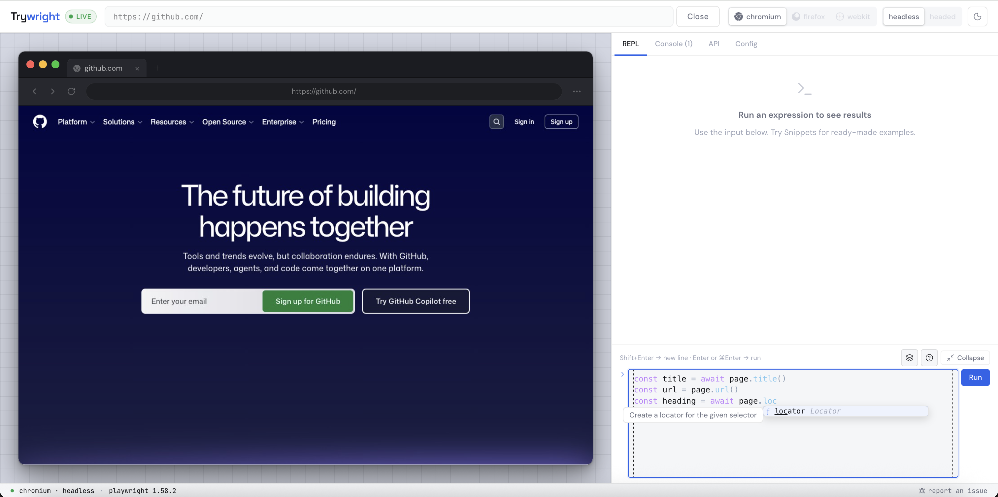Switch browser mode to headed

pos(943,16)
